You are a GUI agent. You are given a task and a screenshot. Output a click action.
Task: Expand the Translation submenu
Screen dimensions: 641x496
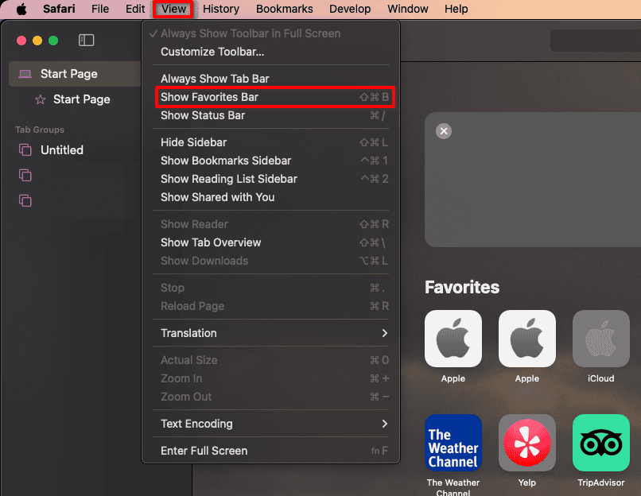coord(270,333)
